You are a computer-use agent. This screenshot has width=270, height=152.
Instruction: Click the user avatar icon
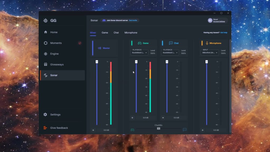(210, 20)
